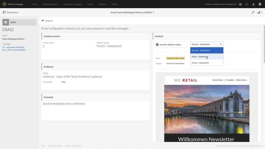Click Send immediately once confirmed text
The image size is (265, 149).
[64, 104]
